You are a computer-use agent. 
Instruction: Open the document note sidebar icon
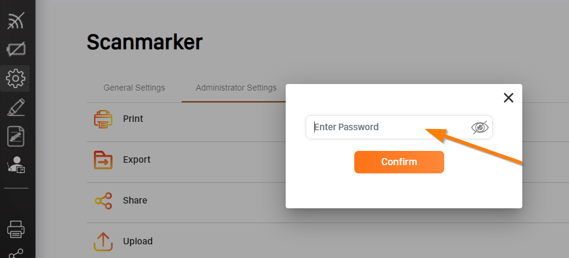tap(16, 137)
